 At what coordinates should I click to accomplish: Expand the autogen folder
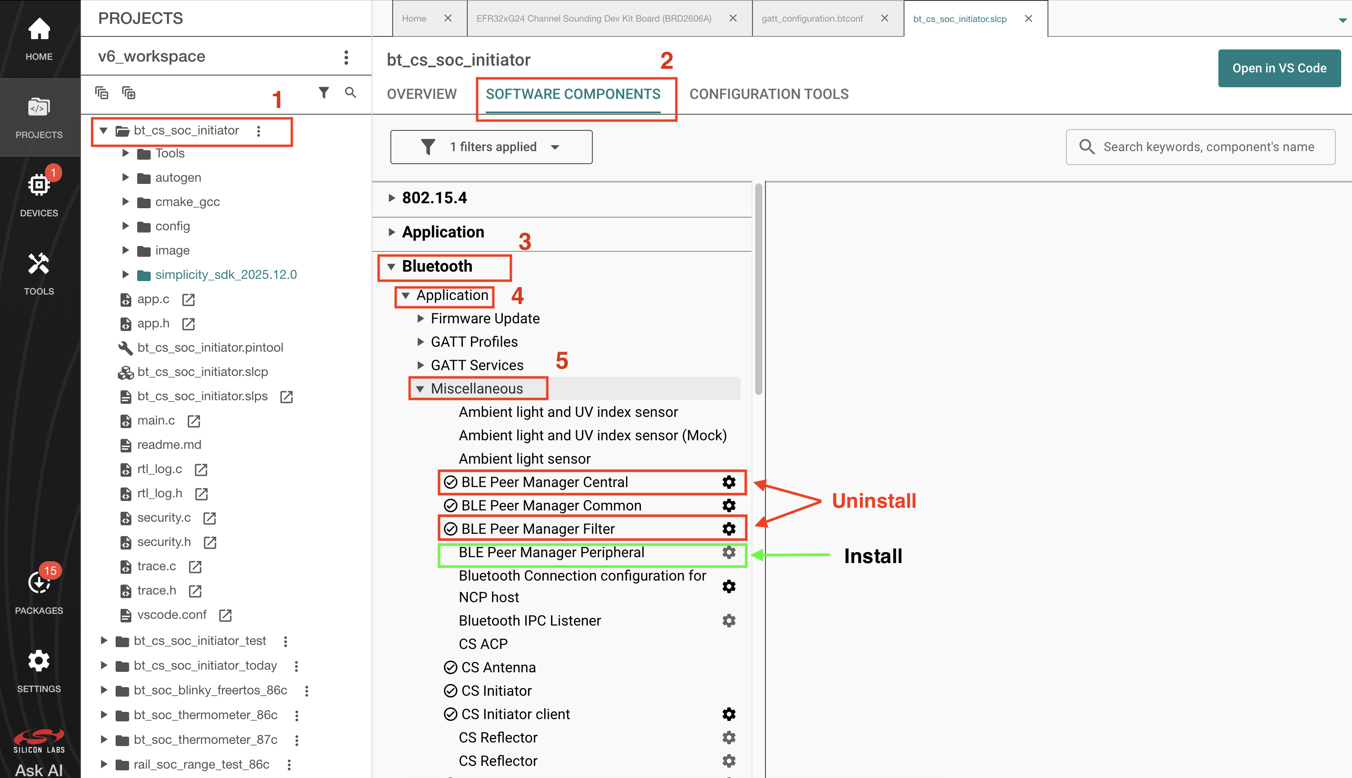pos(125,177)
